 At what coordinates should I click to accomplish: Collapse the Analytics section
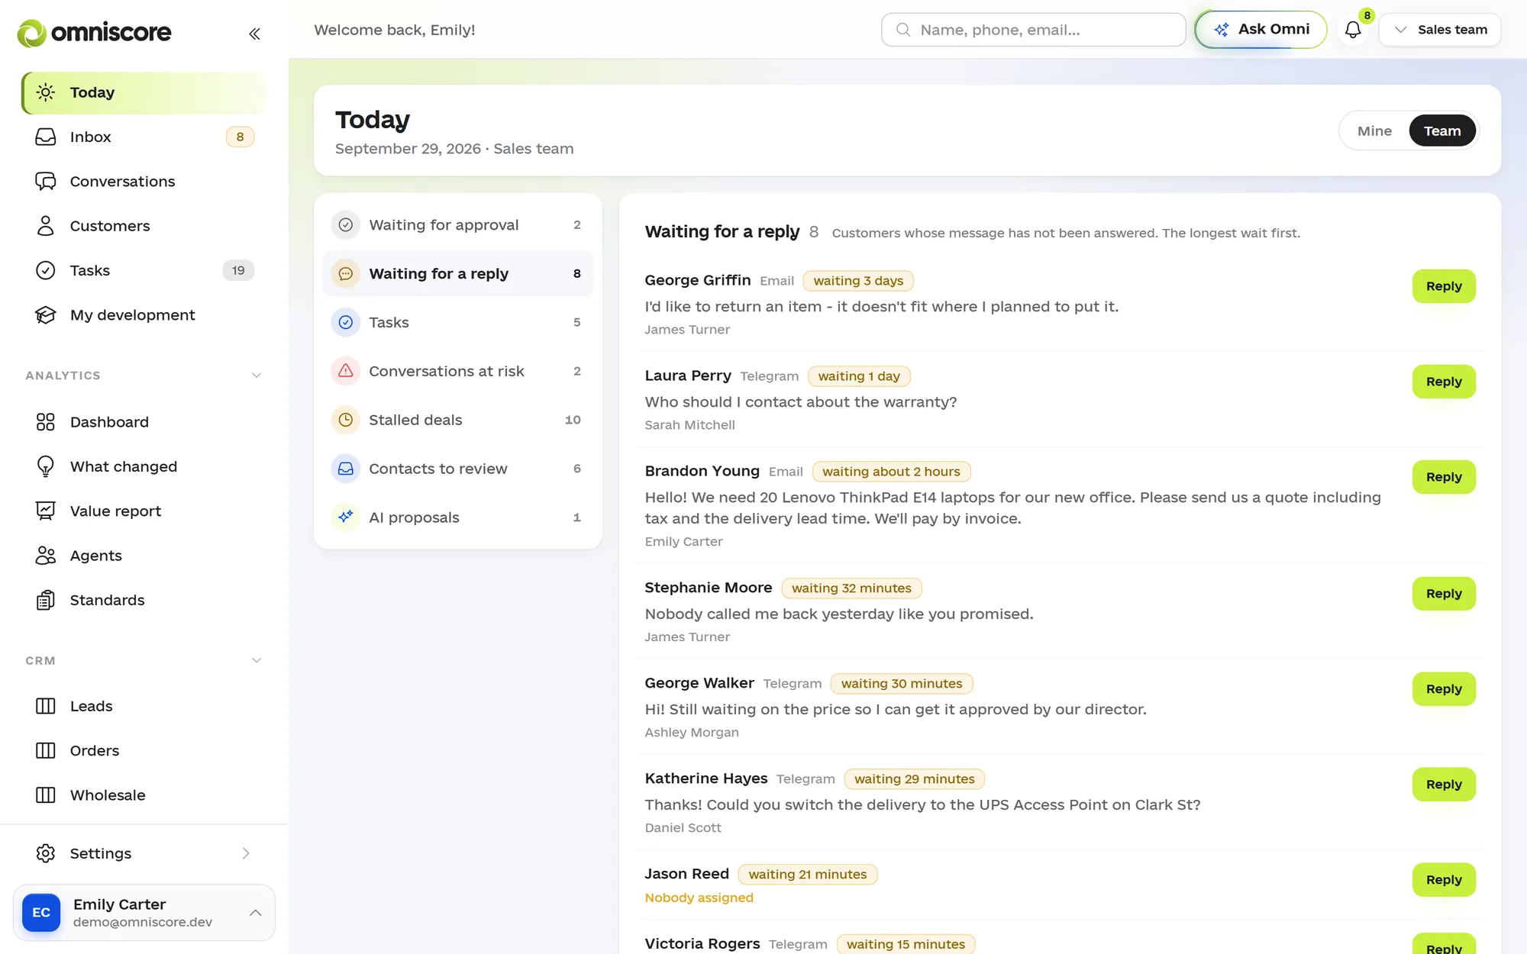[257, 375]
